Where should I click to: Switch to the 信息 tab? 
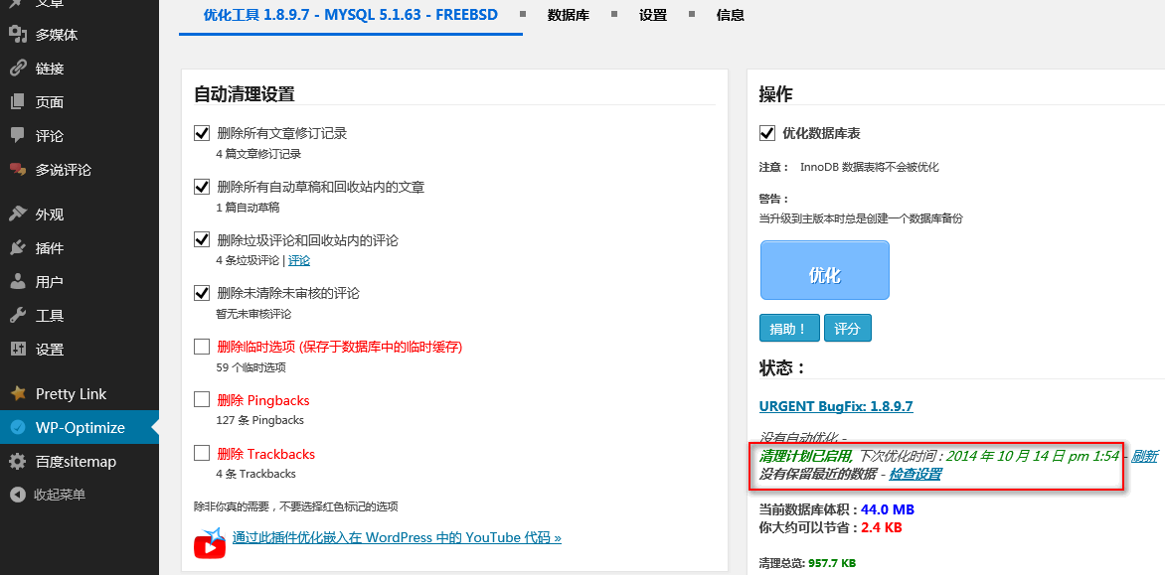(731, 15)
